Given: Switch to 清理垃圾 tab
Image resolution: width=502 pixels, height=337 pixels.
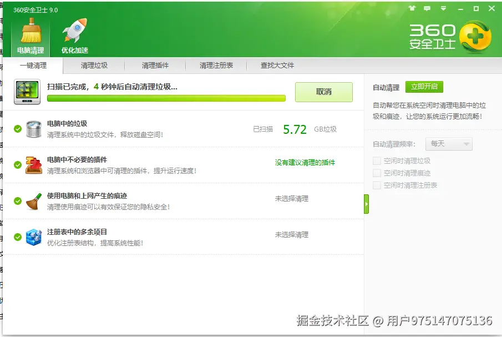Looking at the screenshot, I should coord(94,66).
